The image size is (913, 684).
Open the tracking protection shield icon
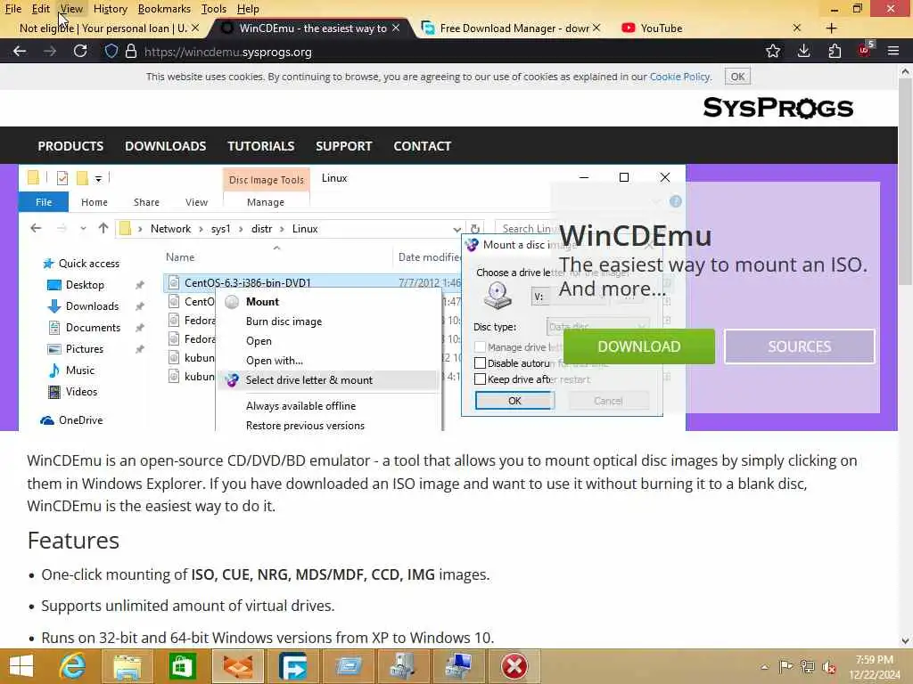[x=111, y=51]
